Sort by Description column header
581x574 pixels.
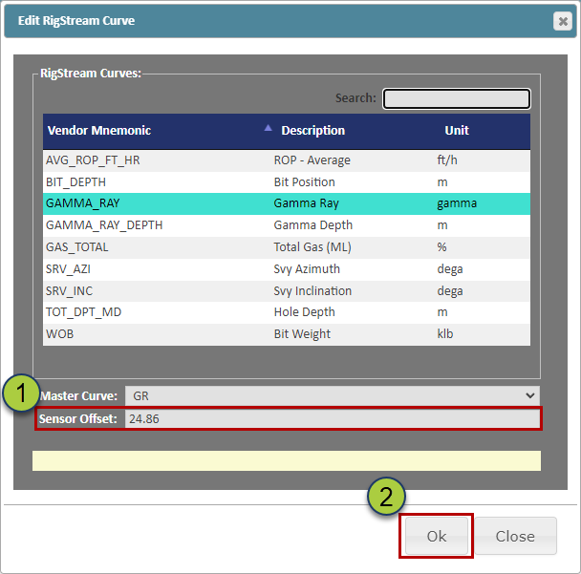tap(313, 130)
